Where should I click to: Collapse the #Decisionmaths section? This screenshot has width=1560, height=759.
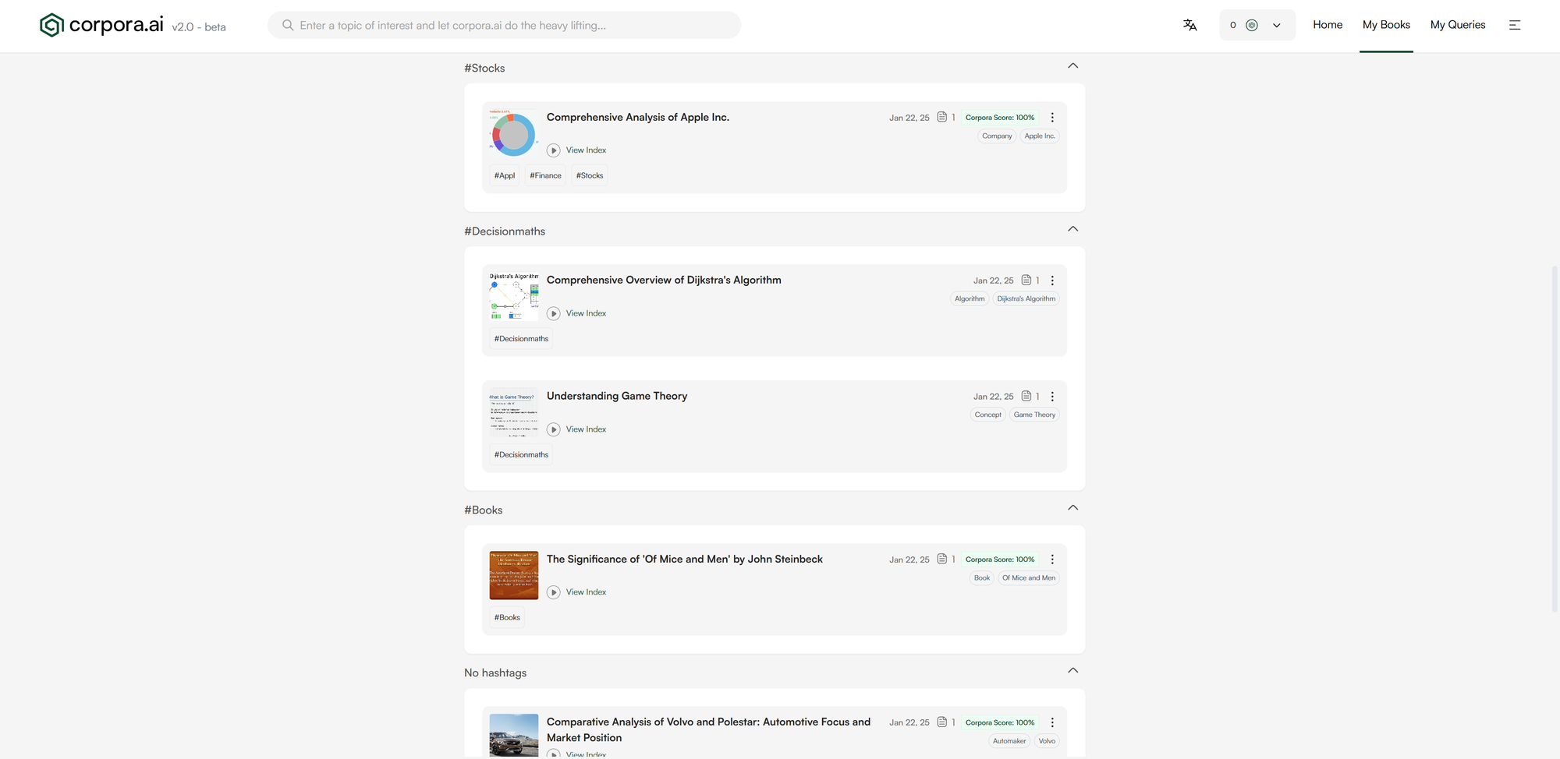coord(1072,229)
